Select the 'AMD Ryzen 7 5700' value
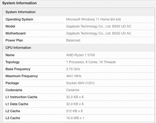The image size is (156, 123). click(x=80, y=55)
